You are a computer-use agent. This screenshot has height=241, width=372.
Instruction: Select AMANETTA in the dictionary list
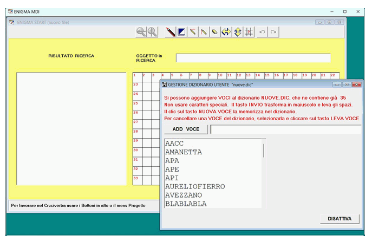[x=184, y=152]
